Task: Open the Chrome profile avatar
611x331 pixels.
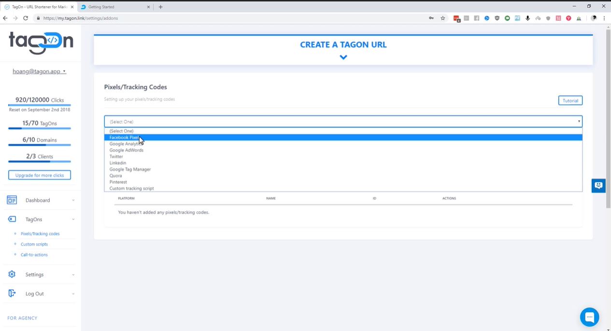Action: [x=594, y=18]
